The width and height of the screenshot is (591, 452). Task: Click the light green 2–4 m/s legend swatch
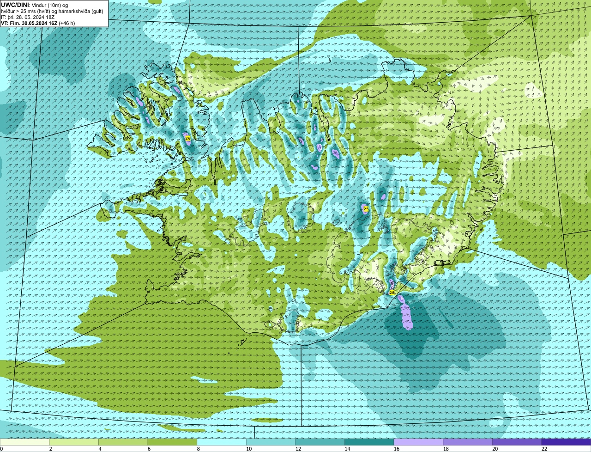click(x=74, y=442)
